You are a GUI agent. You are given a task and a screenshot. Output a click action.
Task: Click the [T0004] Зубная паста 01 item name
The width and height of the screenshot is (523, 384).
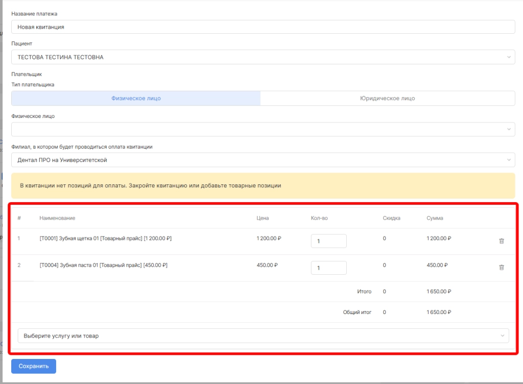tap(103, 265)
